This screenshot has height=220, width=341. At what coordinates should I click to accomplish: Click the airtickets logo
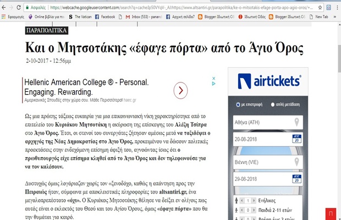269,81
